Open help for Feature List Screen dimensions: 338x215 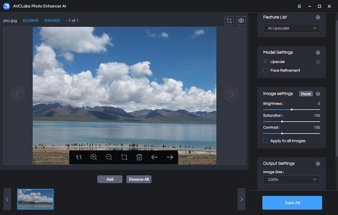pyautogui.click(x=318, y=17)
